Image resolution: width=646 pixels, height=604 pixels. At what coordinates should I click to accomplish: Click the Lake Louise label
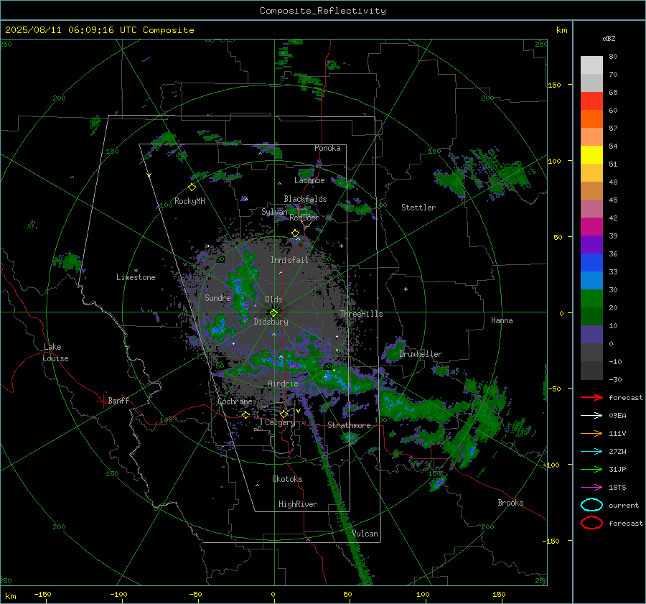55,353
